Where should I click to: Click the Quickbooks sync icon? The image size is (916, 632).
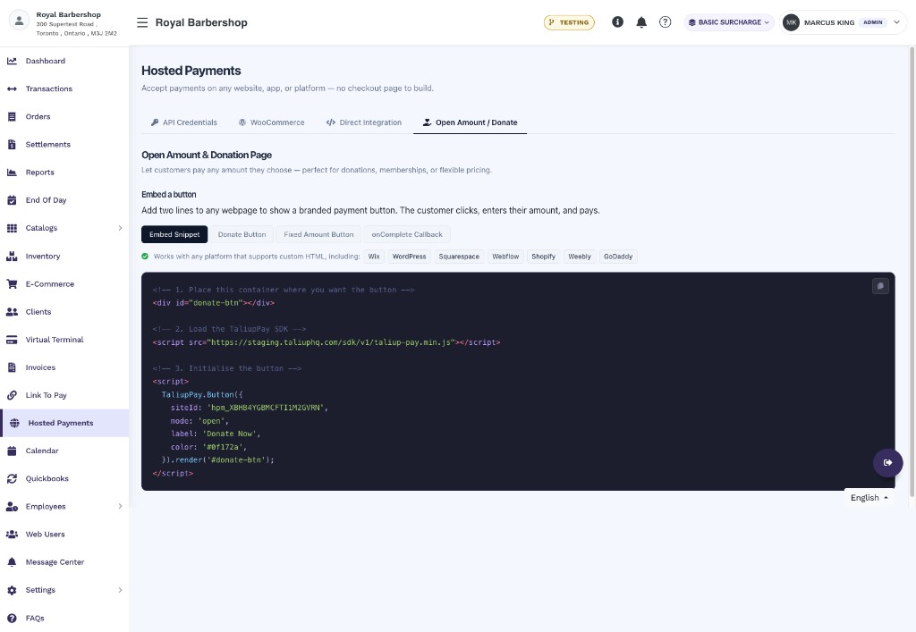coord(12,478)
